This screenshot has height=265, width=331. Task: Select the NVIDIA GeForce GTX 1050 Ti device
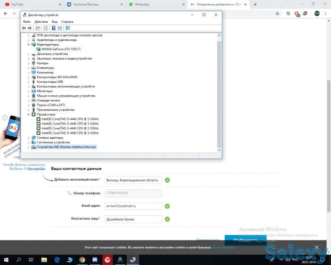click(61, 49)
